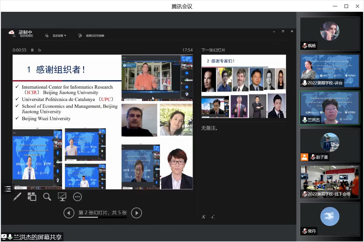This screenshot has width=364, height=242.
Task: Open the see all slides grid
Action: tap(32, 197)
